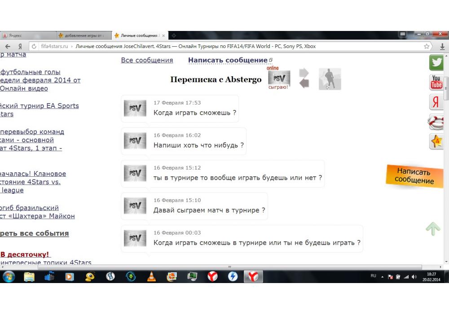Open the blue lightning bolt taskbar icon
The height and width of the screenshot is (314, 449).
click(233, 276)
